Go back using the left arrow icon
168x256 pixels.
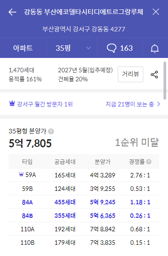coord(13,12)
